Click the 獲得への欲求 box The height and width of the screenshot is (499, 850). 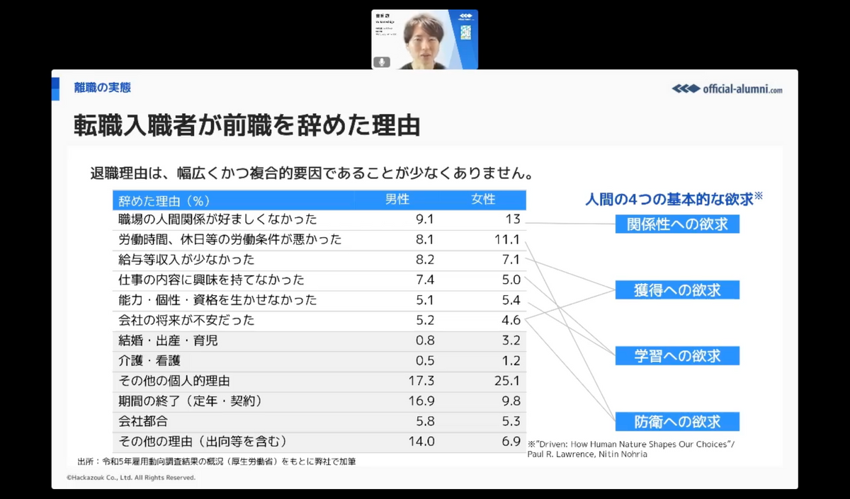pyautogui.click(x=676, y=289)
